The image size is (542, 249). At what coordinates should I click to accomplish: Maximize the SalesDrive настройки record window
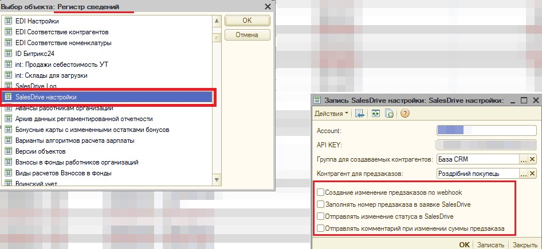[524, 100]
